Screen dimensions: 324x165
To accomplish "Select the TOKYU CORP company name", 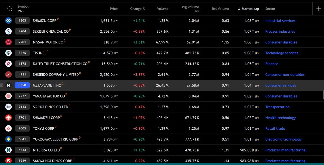I will [43, 129].
